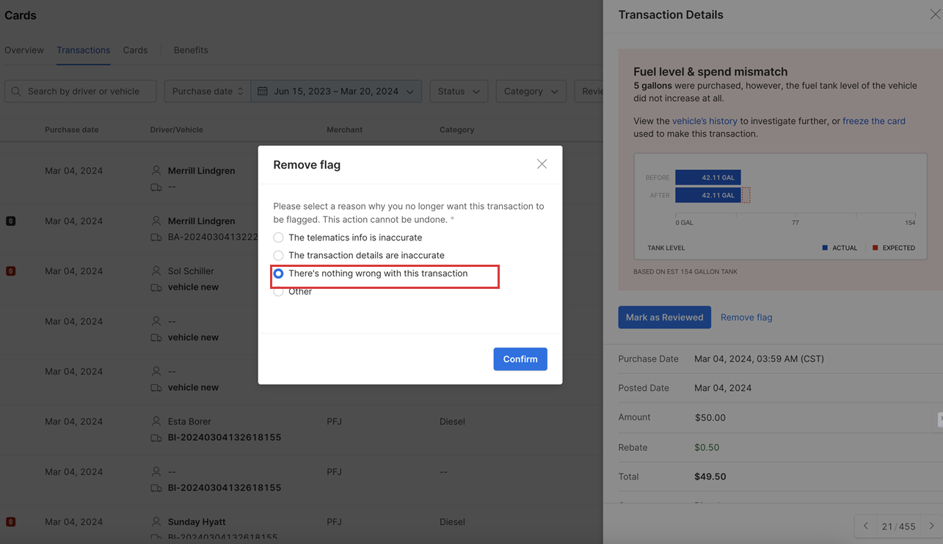Expand the Category filter dropdown

click(531, 92)
